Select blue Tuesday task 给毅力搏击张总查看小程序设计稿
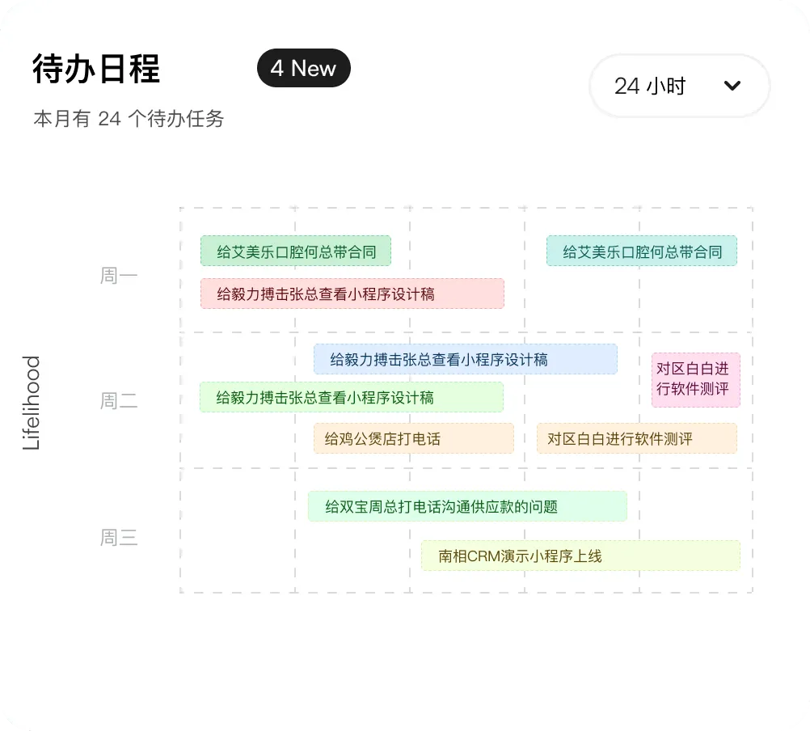The height and width of the screenshot is (731, 810). (465, 360)
